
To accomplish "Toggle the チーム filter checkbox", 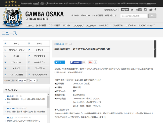I will [29, 43].
